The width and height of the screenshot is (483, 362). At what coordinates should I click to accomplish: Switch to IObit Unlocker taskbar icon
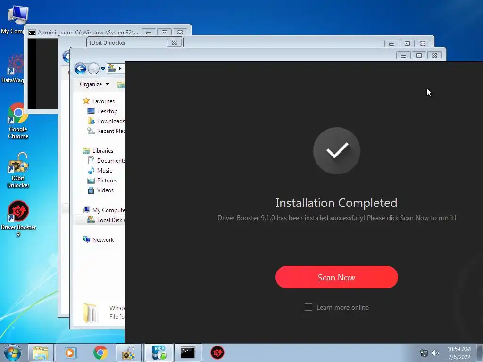[129, 353]
